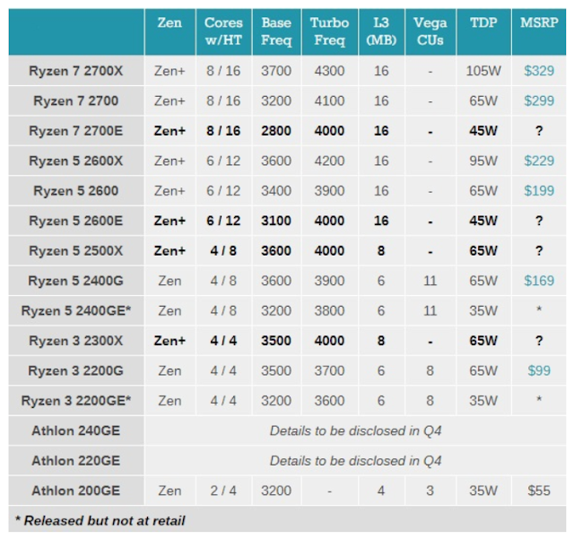Select the Ryzen 7 2700 row label
The width and height of the screenshot is (574, 539).
point(75,100)
